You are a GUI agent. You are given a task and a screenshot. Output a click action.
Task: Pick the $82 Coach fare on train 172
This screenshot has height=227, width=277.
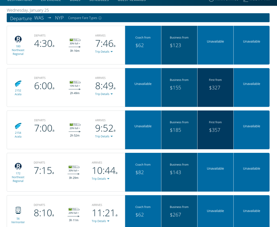point(143,172)
